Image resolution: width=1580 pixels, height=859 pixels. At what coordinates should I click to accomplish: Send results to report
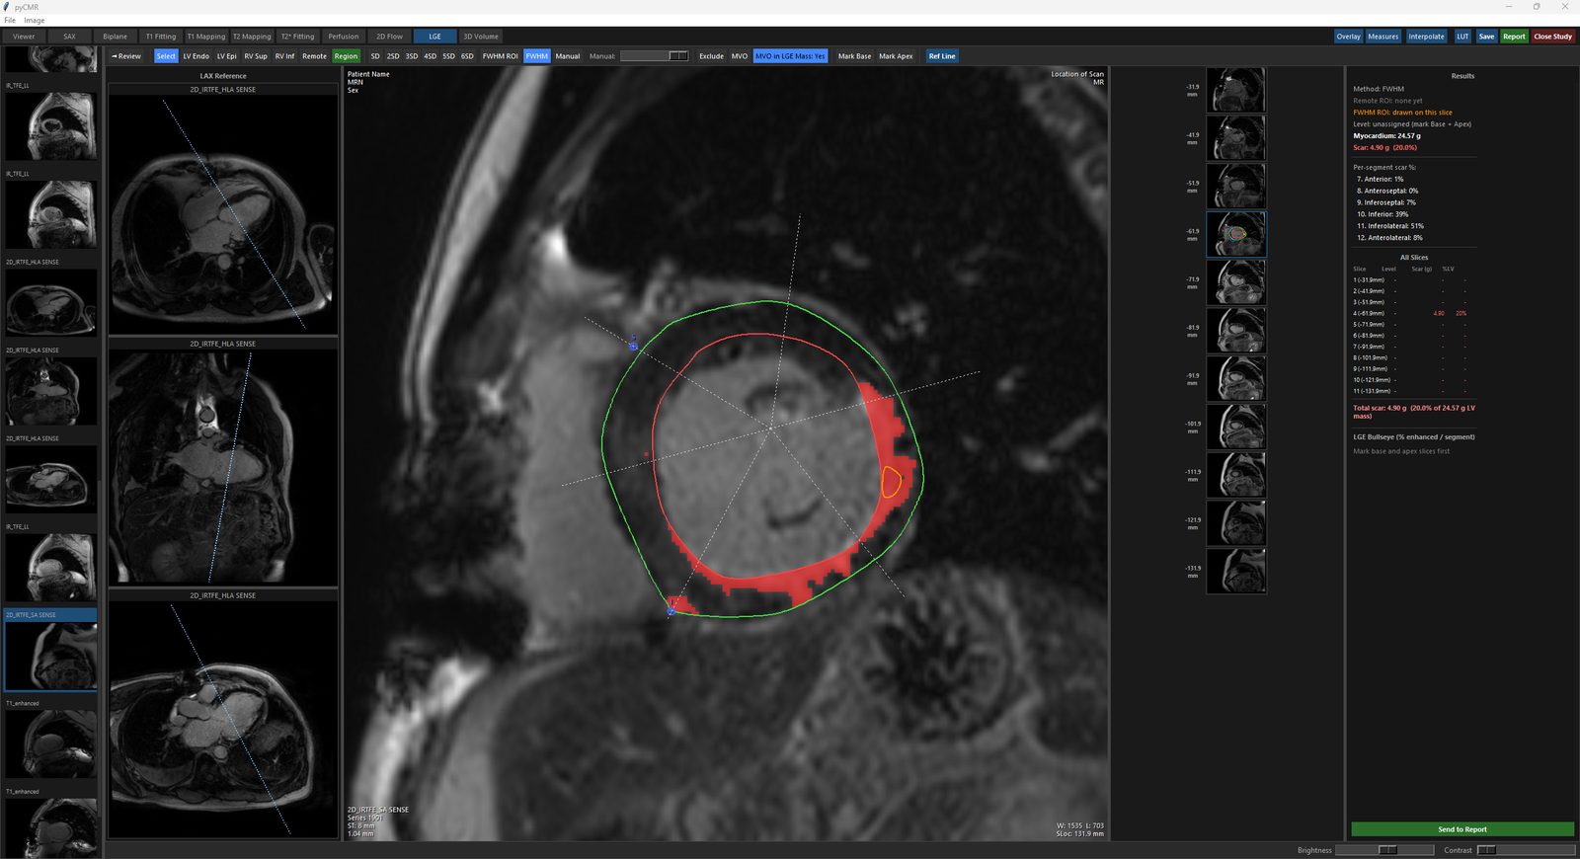1462,829
